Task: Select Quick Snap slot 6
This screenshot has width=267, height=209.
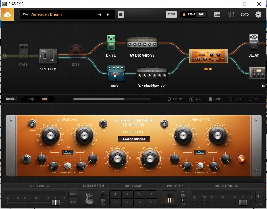Action: click(x=127, y=202)
